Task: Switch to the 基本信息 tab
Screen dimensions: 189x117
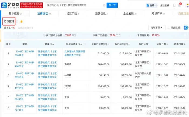Action: pos(15,14)
